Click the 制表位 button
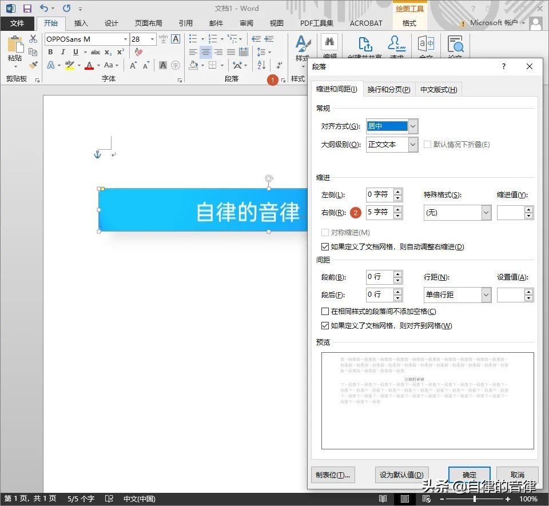The height and width of the screenshot is (506, 549). coord(333,475)
